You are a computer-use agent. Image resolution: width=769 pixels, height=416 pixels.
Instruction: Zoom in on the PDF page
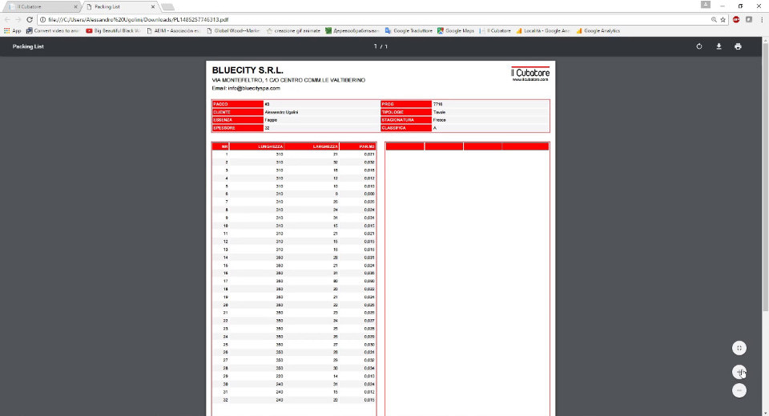tap(739, 372)
